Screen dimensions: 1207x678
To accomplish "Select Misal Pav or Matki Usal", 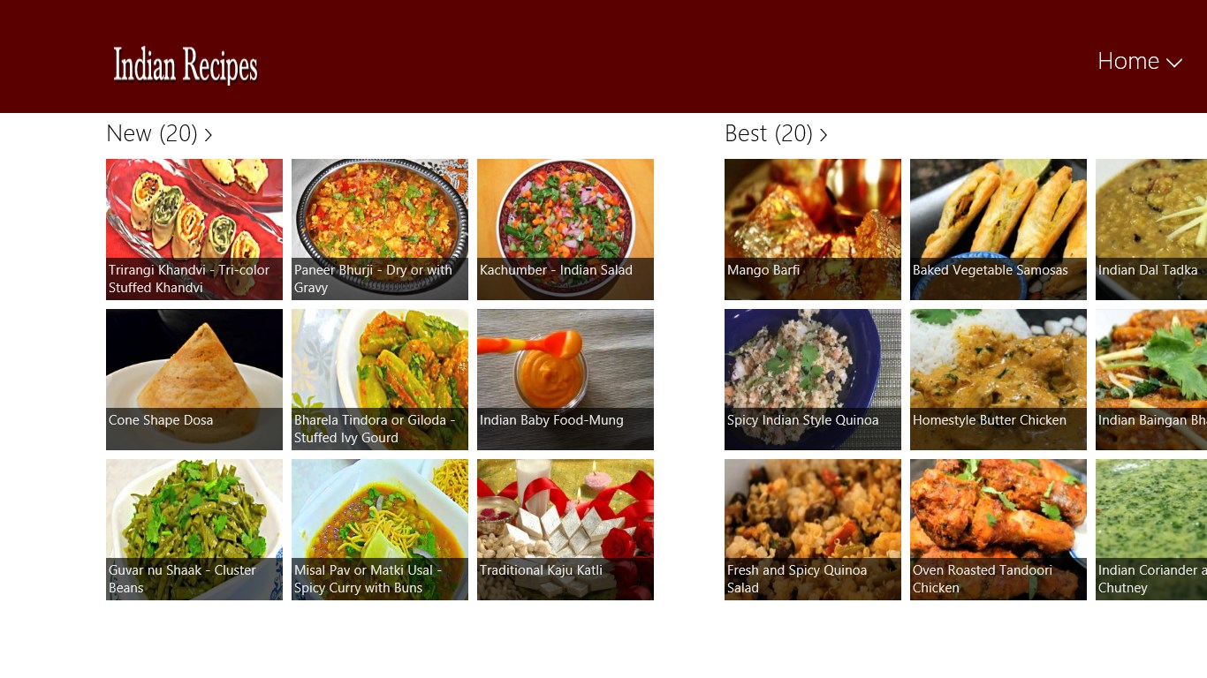I will 380,530.
